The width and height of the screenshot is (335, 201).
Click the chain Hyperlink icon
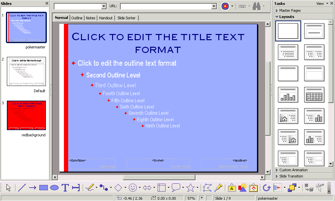coord(242,7)
